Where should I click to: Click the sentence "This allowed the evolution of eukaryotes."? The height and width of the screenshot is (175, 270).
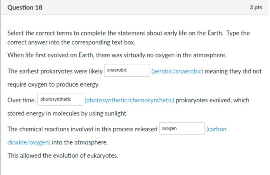pyautogui.click(x=63, y=156)
